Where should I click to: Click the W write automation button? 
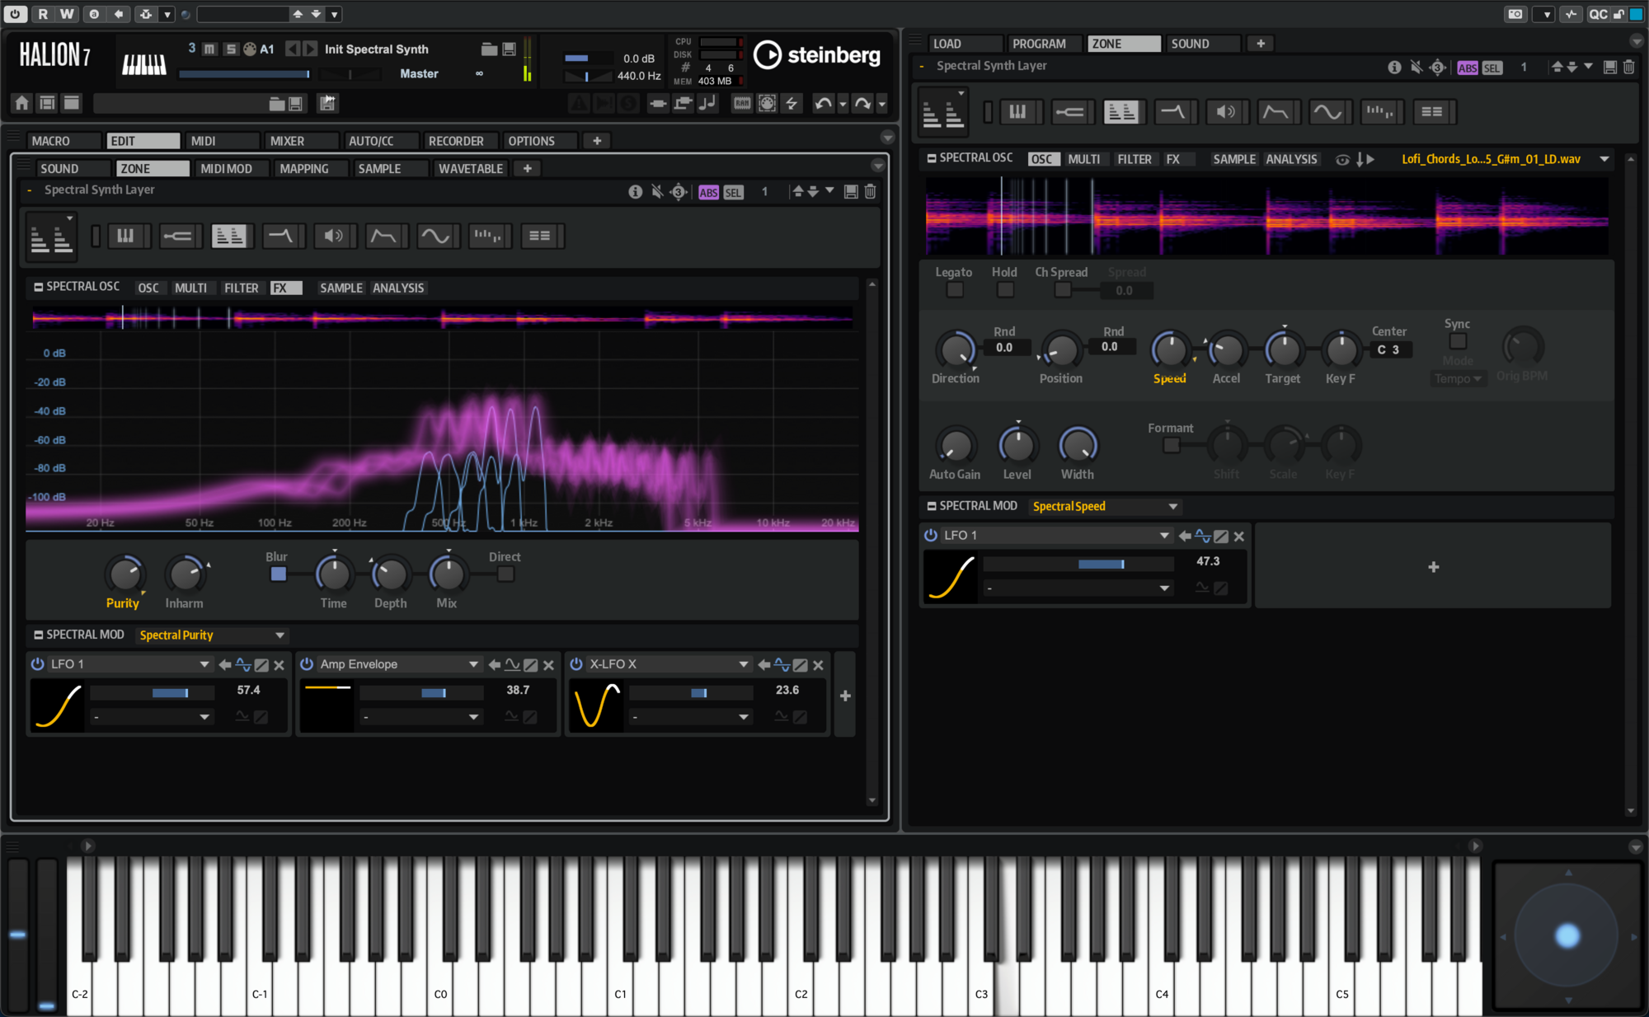[x=68, y=14]
